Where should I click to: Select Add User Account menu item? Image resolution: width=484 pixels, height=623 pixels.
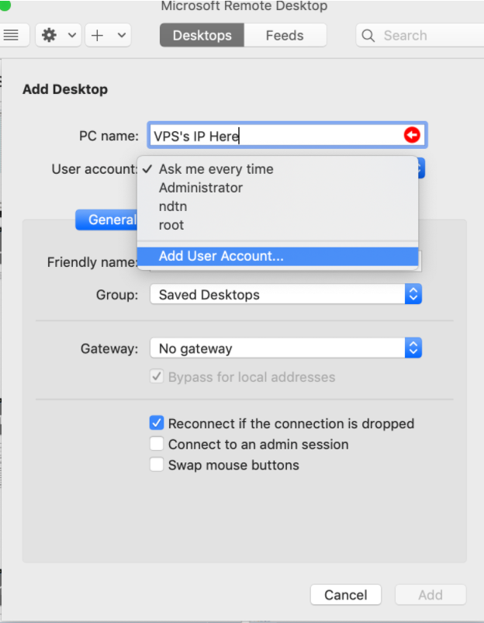pos(221,256)
